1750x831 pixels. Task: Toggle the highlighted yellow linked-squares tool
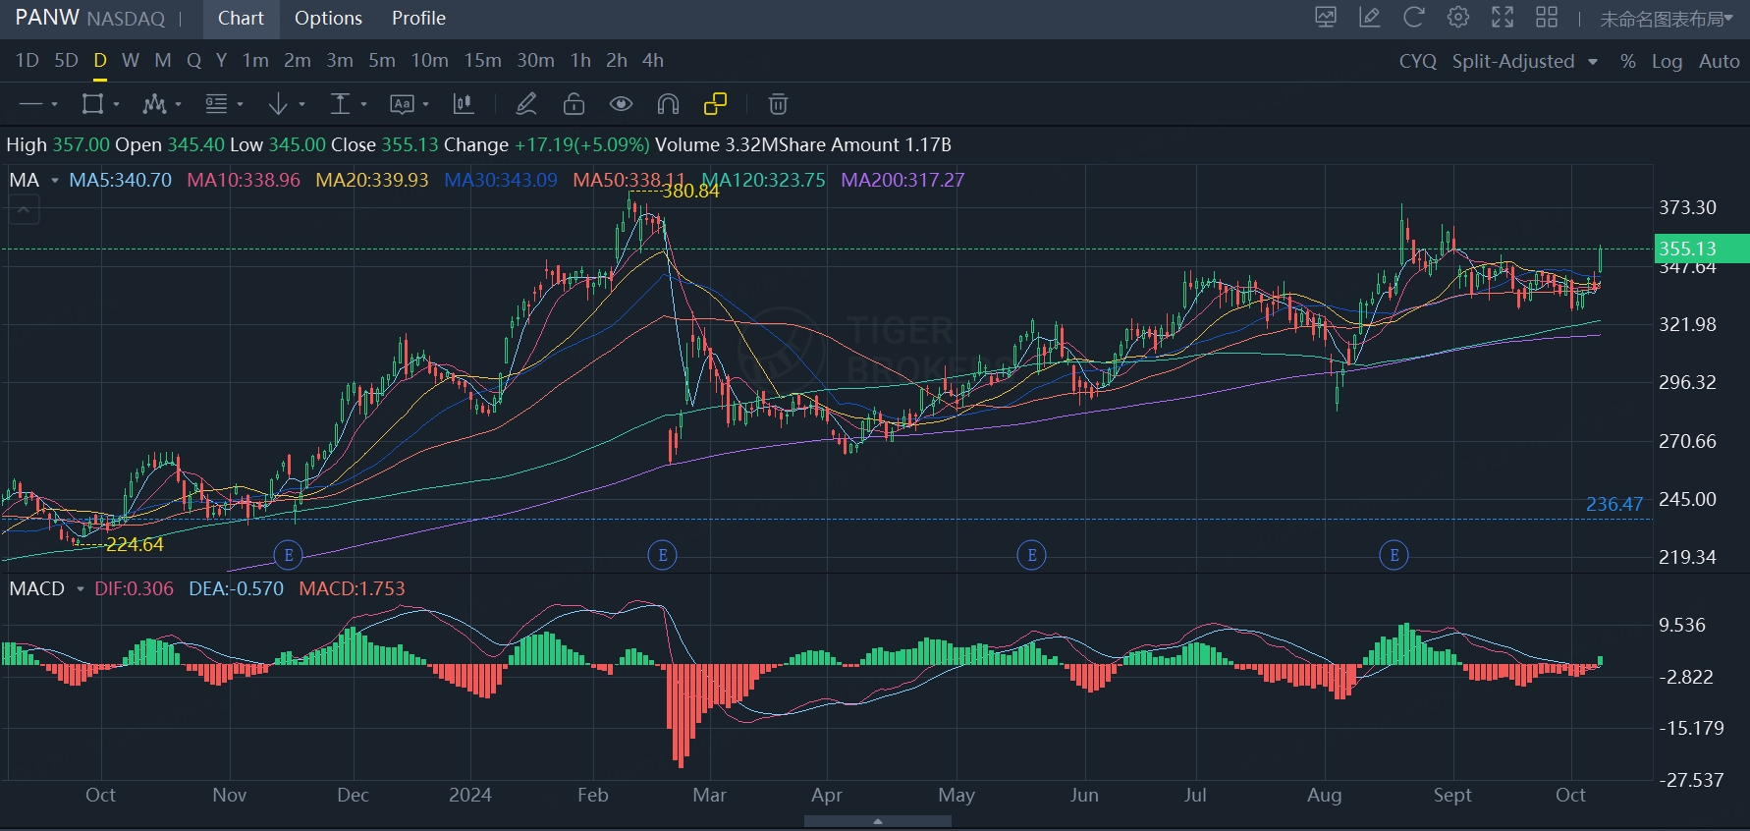coord(715,104)
